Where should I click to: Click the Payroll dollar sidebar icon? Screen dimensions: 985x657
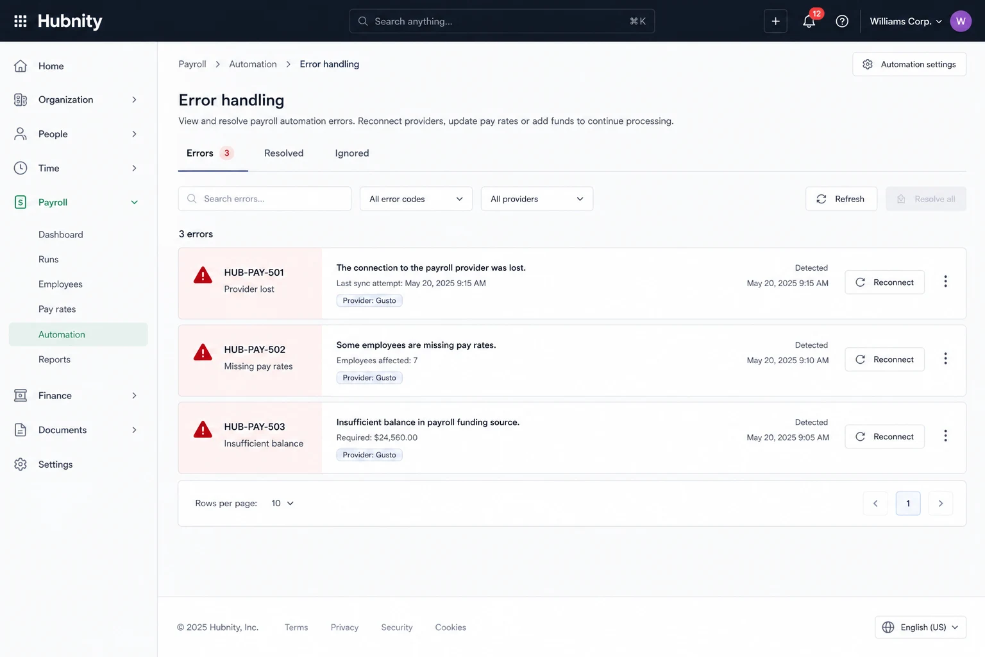21,202
